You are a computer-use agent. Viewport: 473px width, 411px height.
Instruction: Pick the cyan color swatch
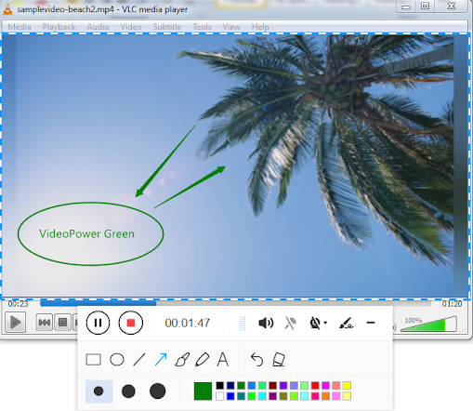[262, 396]
